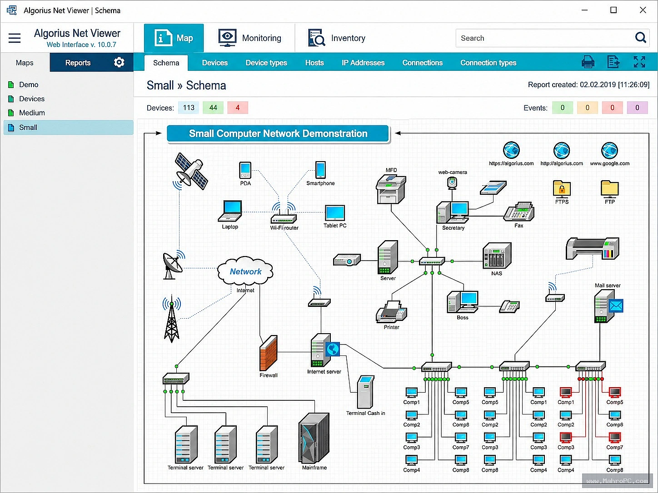Image resolution: width=658 pixels, height=493 pixels.
Task: Click the search magnifier icon
Action: pyautogui.click(x=640, y=38)
